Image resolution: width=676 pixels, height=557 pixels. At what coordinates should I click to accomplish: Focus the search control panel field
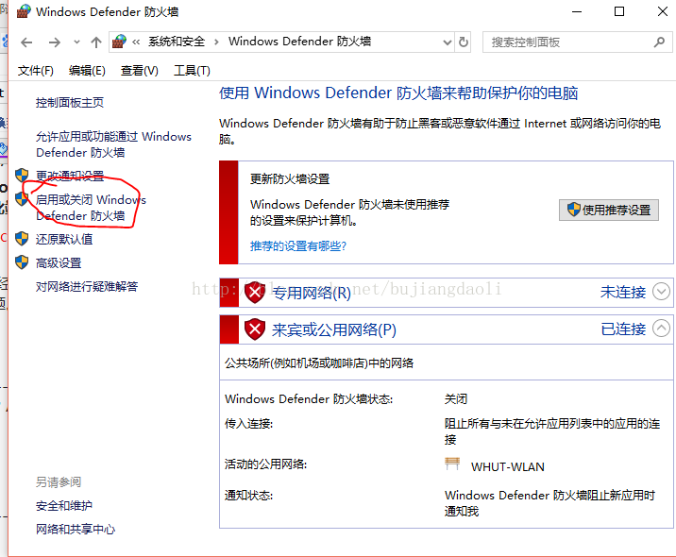pyautogui.click(x=577, y=42)
